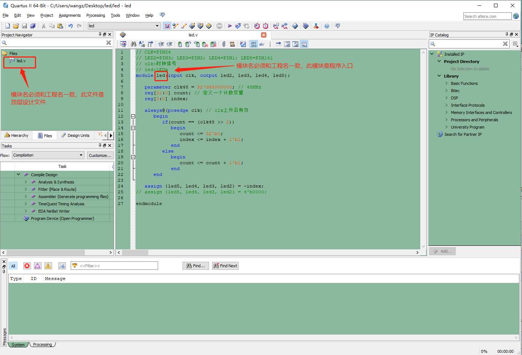Switch to Processing messages tab
The height and width of the screenshot is (355, 522).
pyautogui.click(x=43, y=344)
